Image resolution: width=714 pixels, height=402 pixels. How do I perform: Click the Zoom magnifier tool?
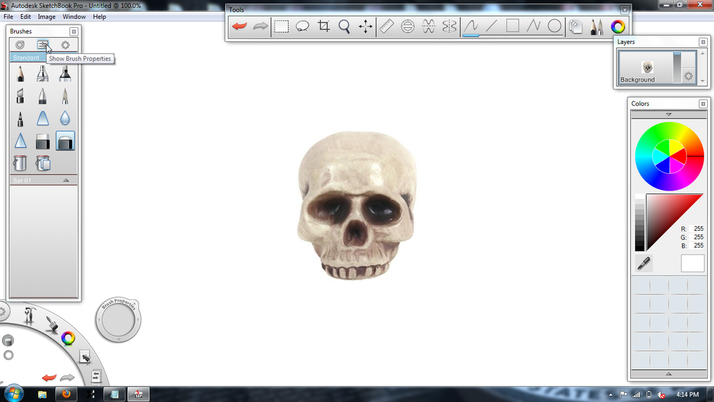click(344, 27)
